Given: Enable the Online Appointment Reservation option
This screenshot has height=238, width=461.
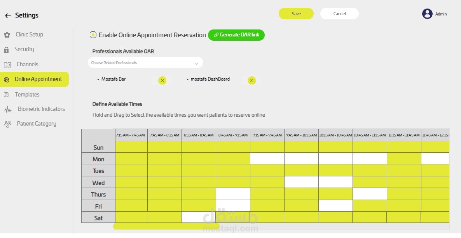Looking at the screenshot, I should click(93, 34).
